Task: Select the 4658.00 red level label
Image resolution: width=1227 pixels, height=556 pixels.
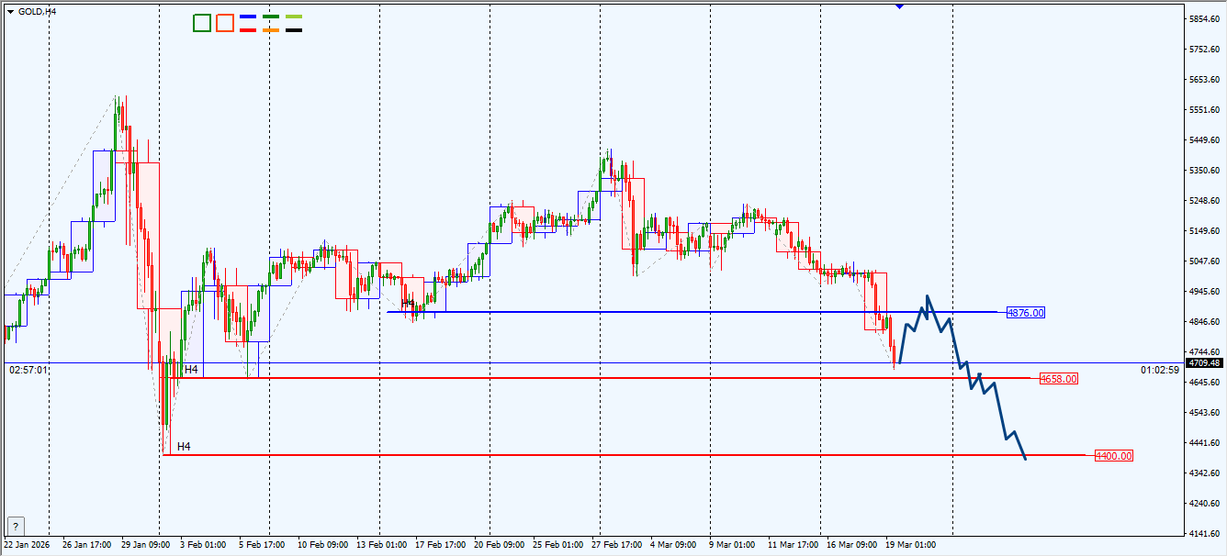Action: [x=1059, y=378]
